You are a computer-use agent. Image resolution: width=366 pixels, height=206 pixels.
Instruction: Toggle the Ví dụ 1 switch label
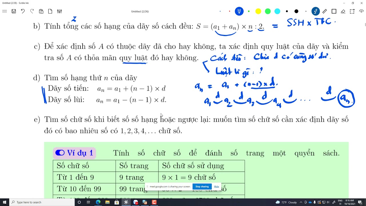(74, 153)
